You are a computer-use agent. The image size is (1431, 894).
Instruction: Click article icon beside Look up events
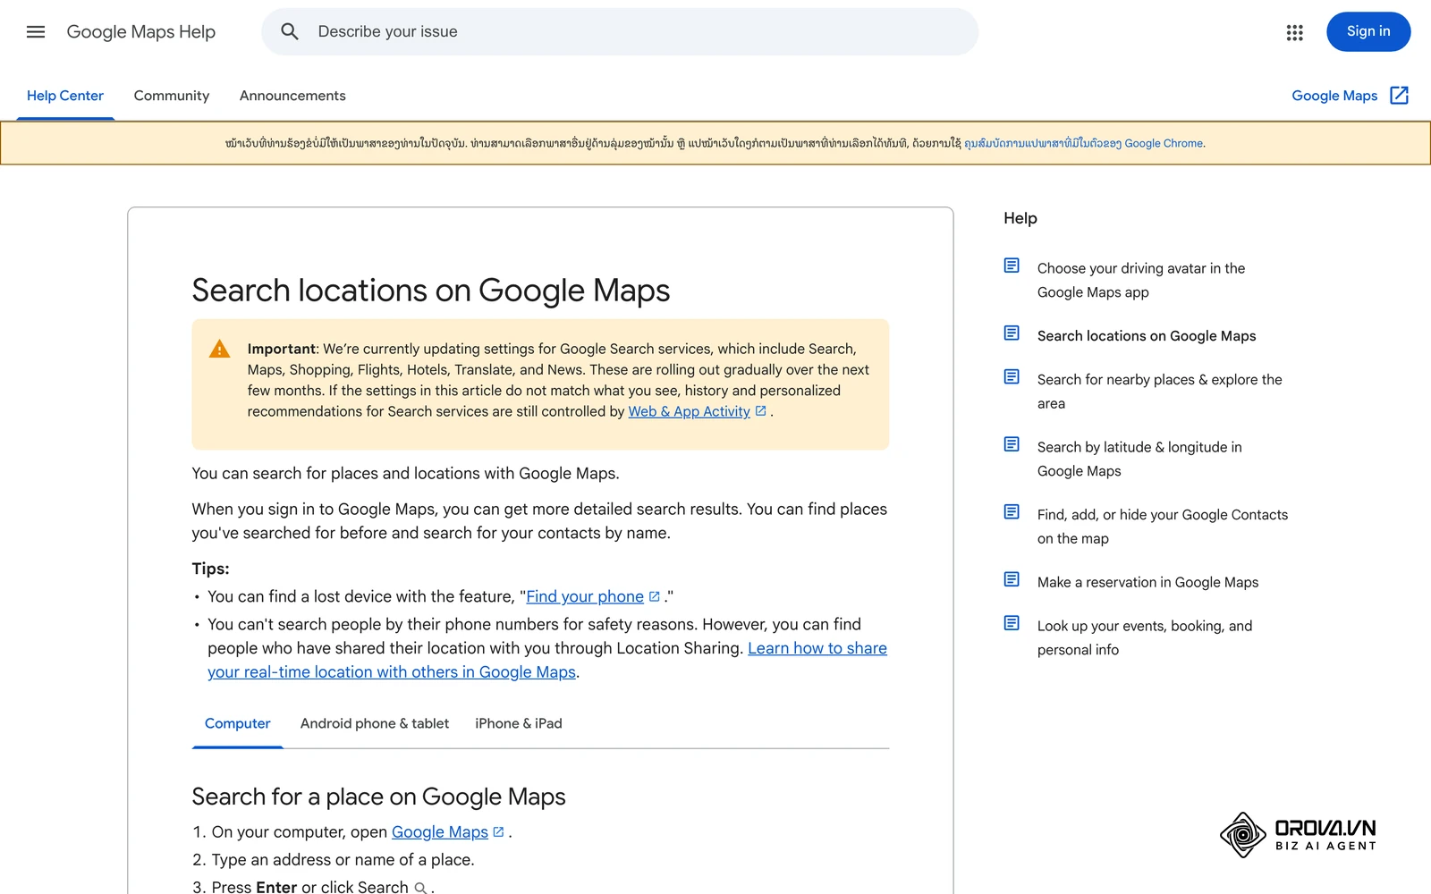1012,623
